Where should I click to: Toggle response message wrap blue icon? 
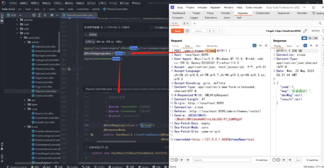point(305,46)
